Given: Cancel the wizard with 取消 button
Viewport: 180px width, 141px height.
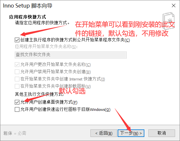Looking at the screenshot, I should coord(162,133).
